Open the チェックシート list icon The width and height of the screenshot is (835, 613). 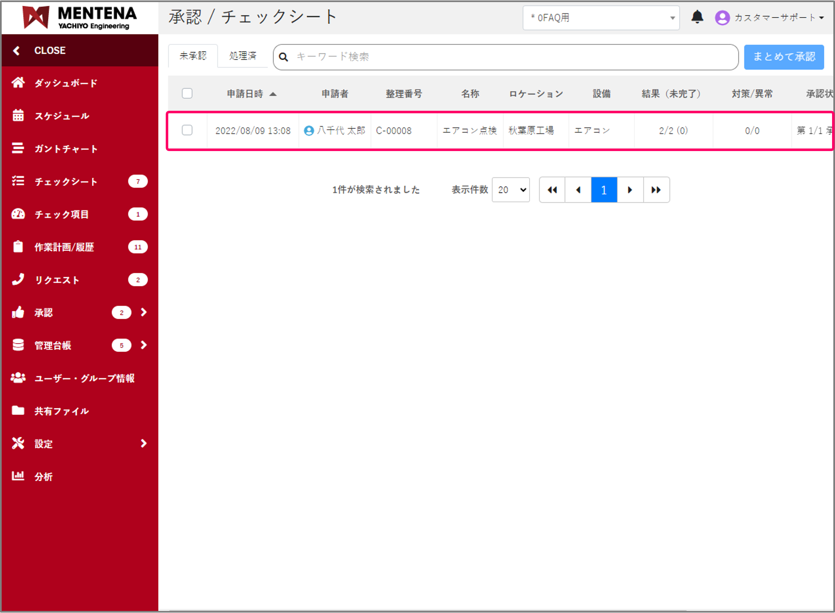18,181
